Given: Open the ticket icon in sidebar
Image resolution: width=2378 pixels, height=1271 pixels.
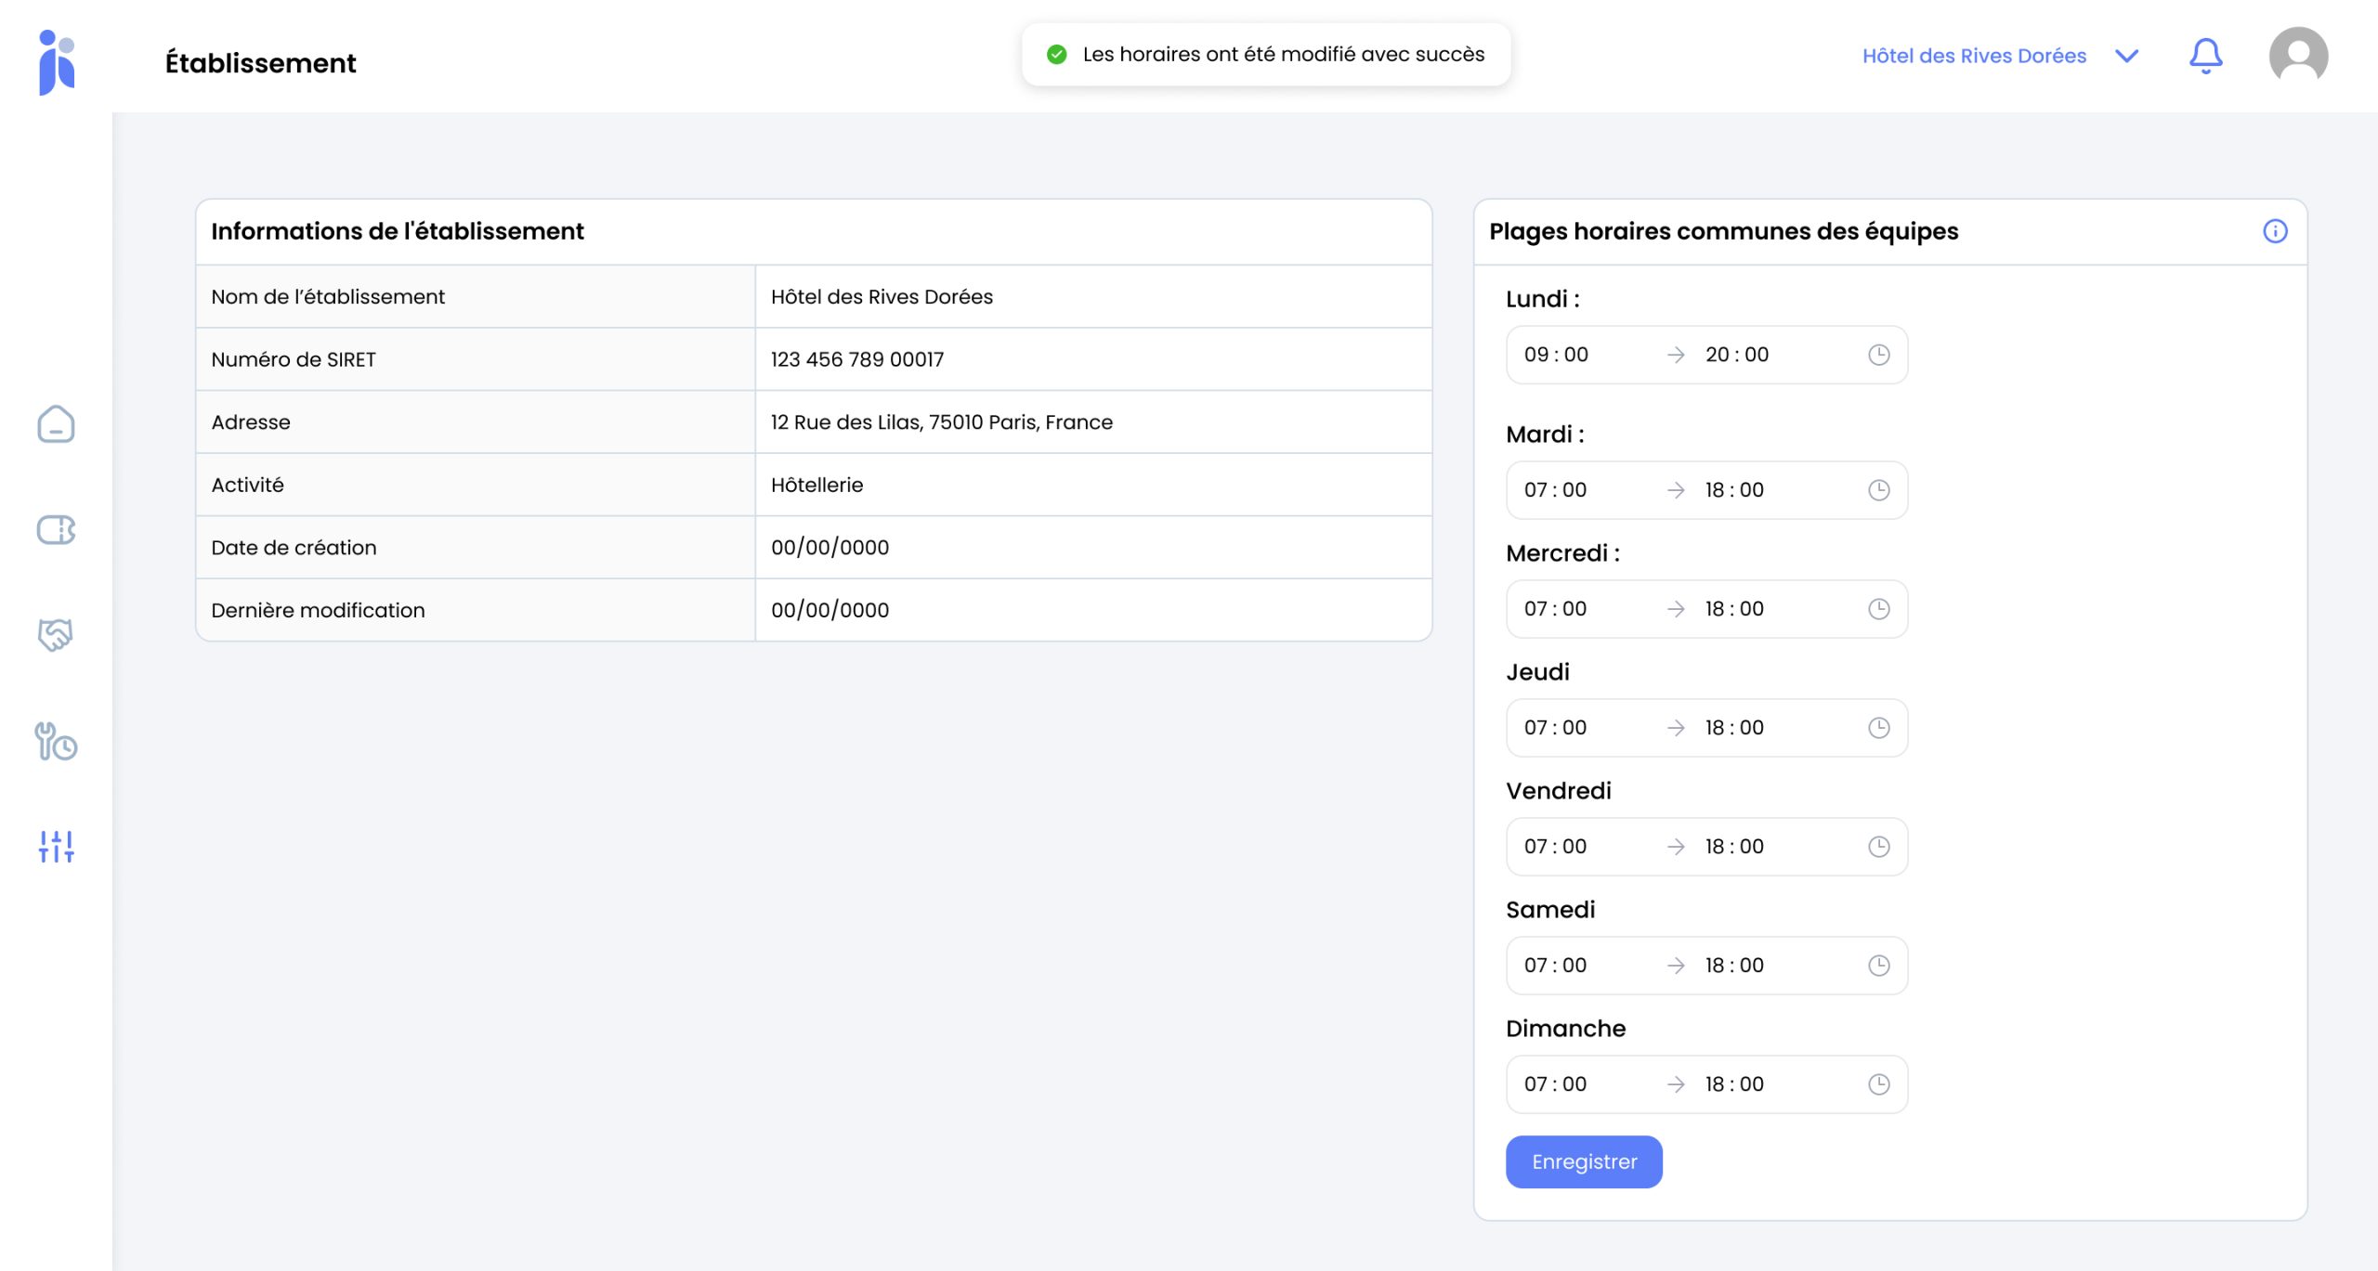Looking at the screenshot, I should (56, 530).
